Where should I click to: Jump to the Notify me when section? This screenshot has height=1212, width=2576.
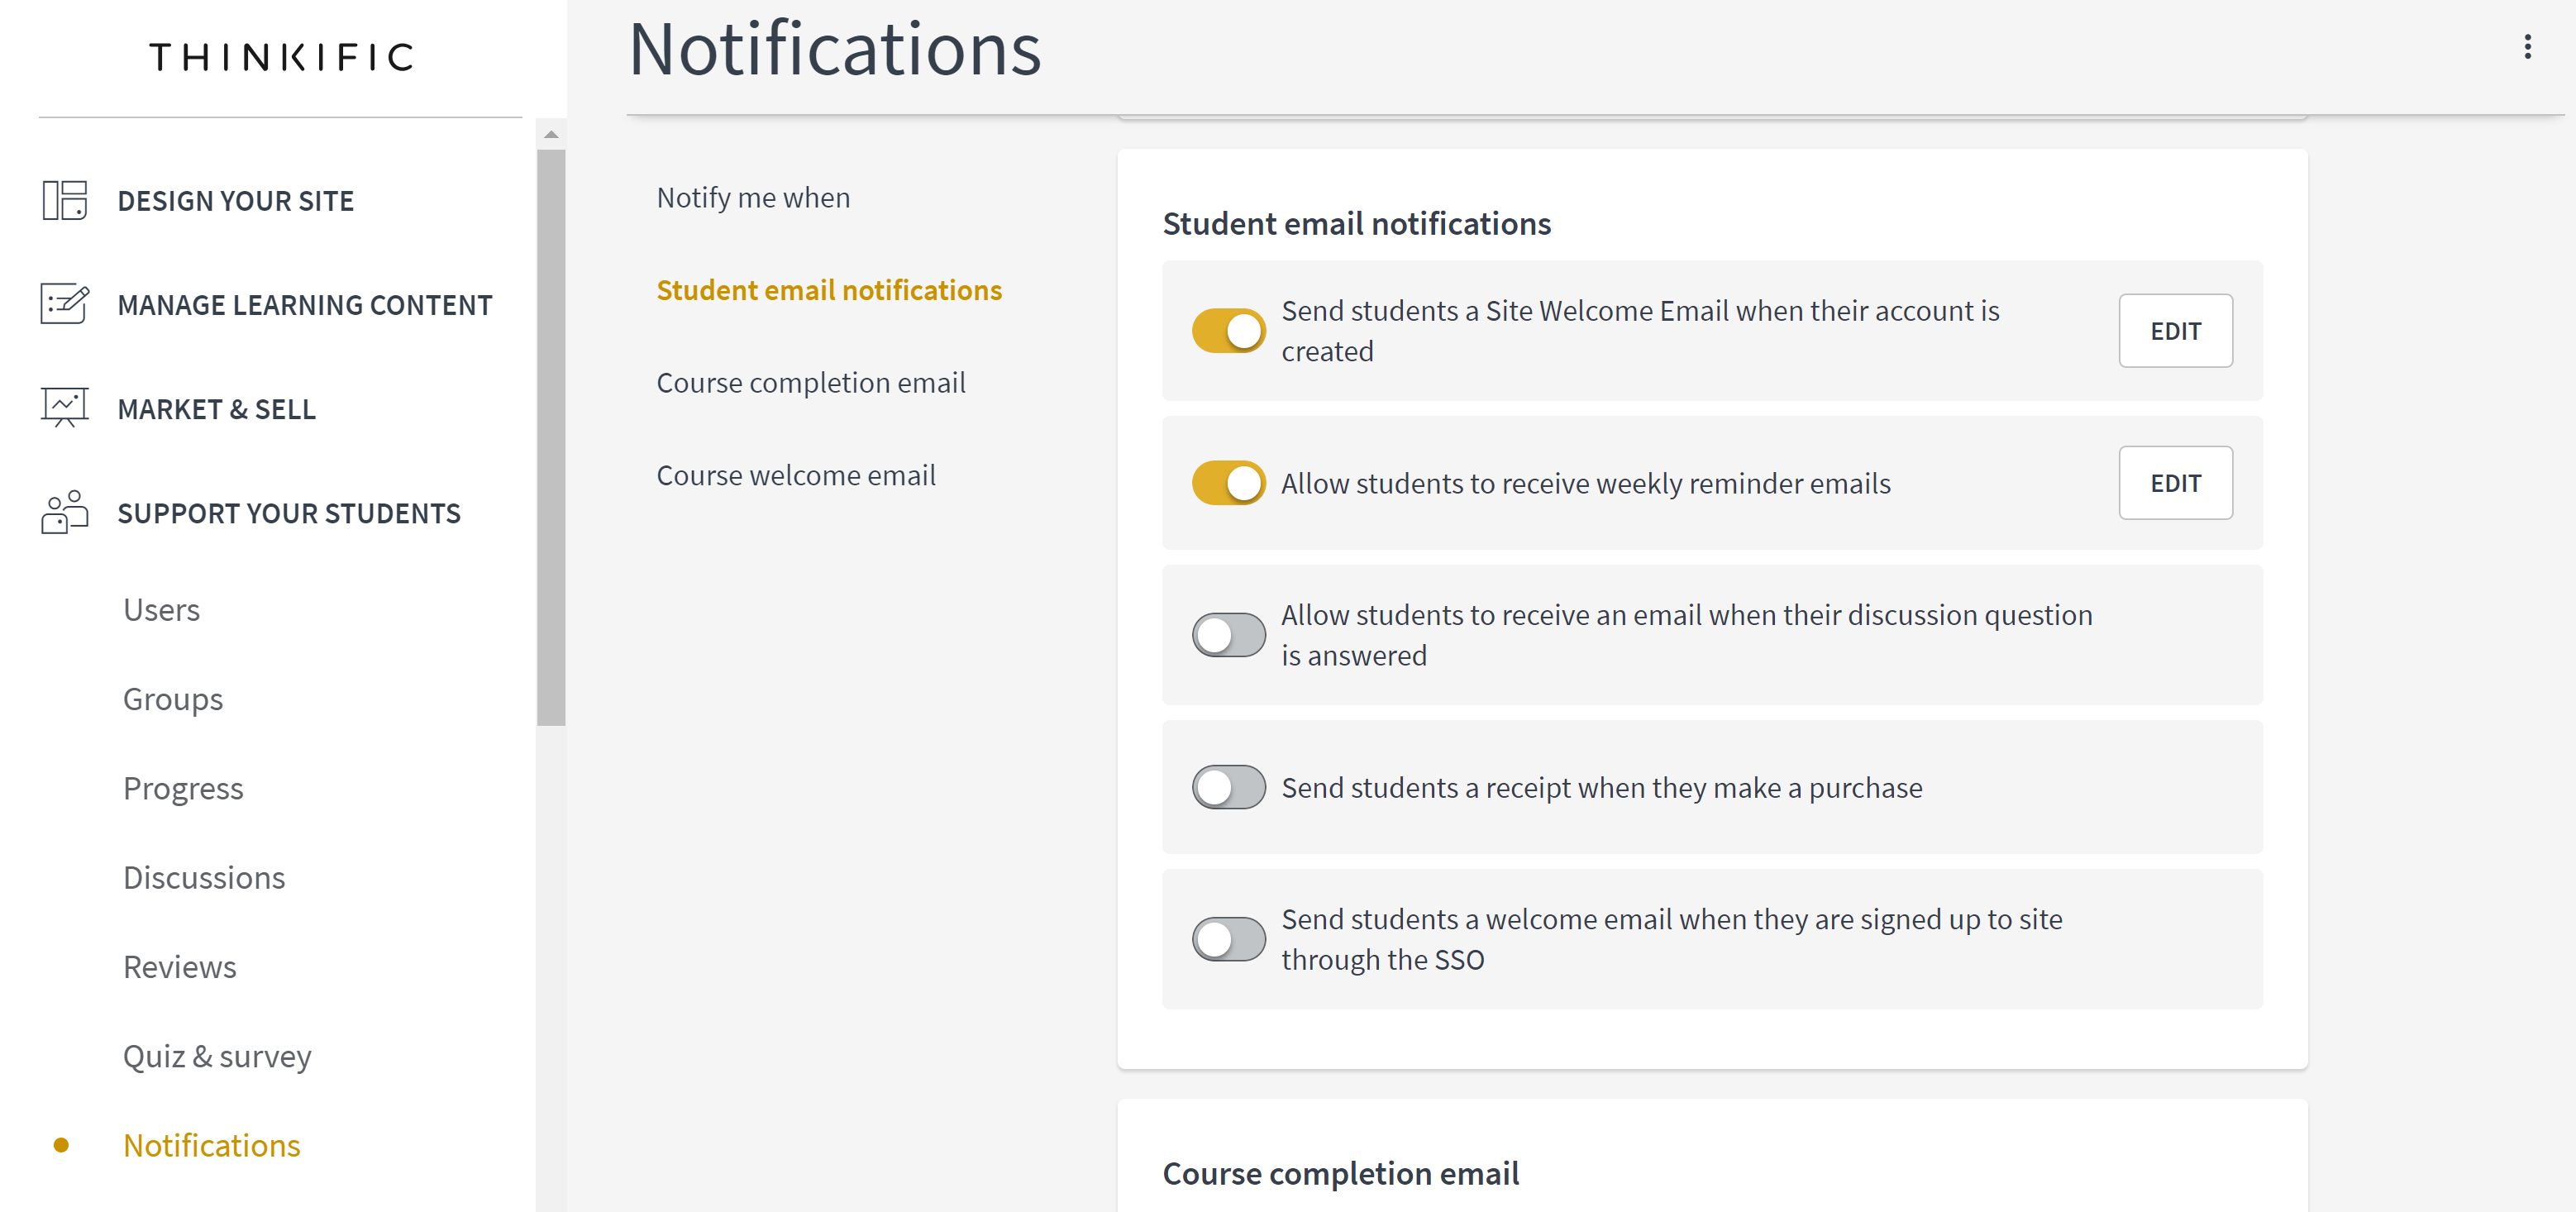pos(753,198)
